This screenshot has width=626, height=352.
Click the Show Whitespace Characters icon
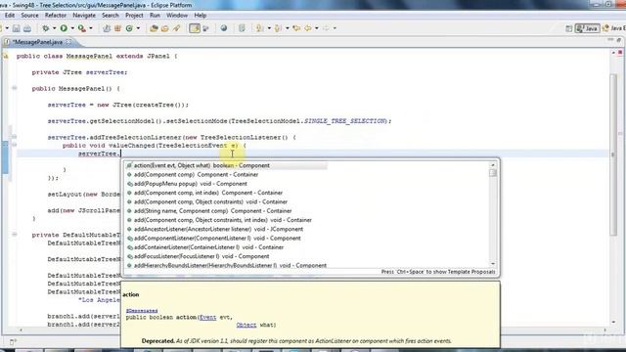click(x=242, y=28)
